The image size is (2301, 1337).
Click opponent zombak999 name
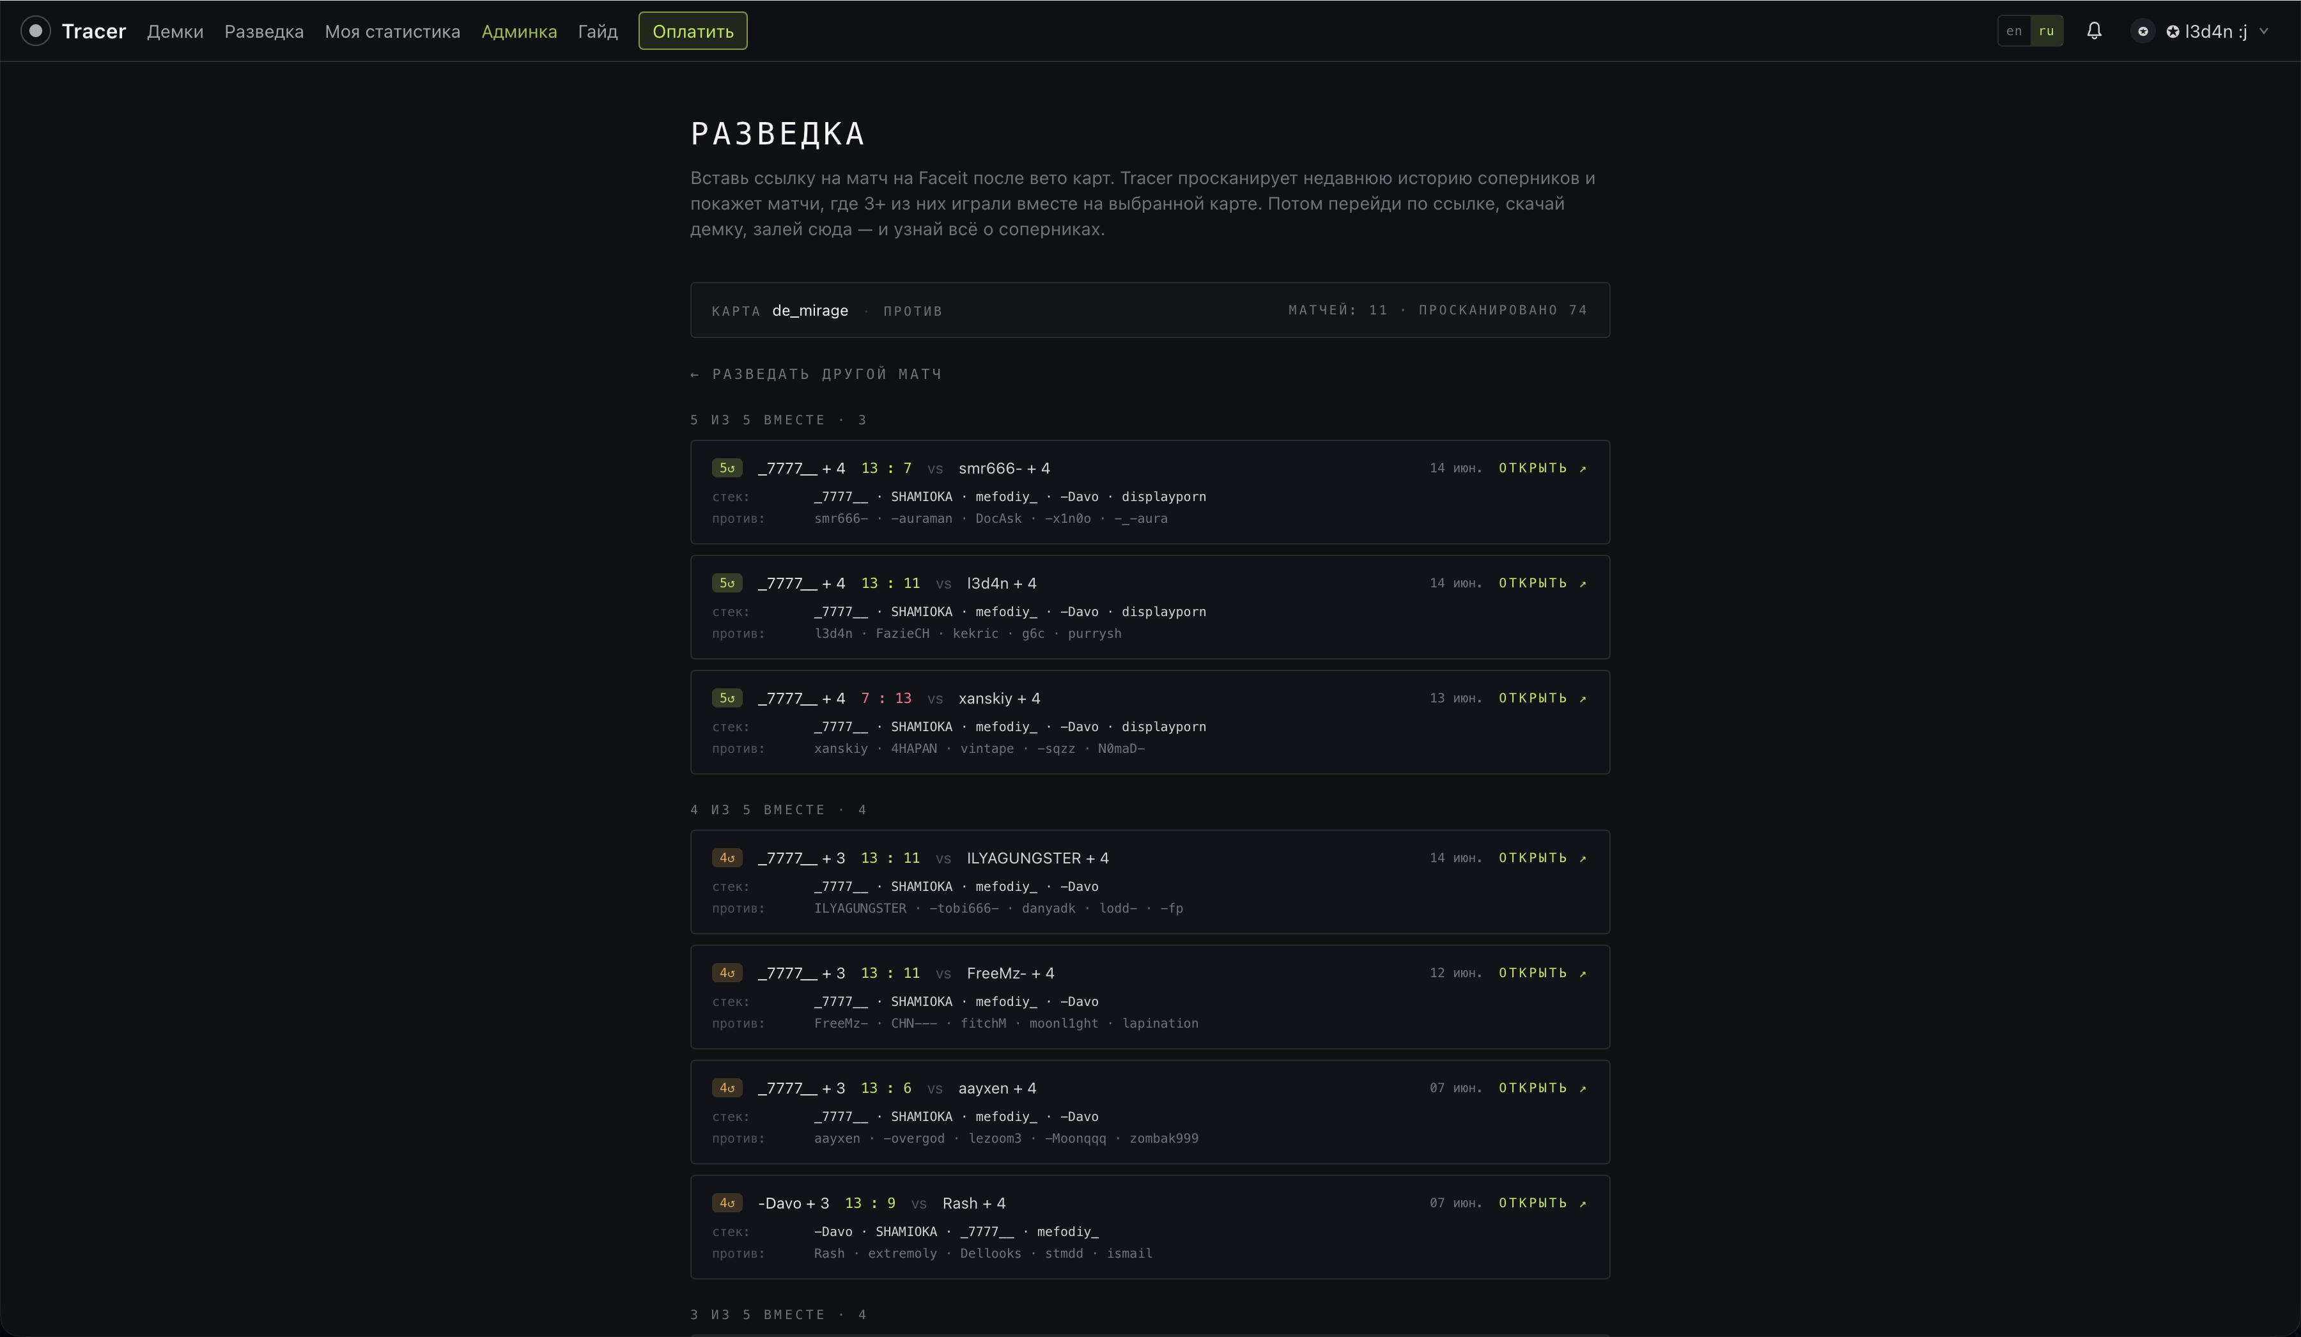pos(1164,1139)
